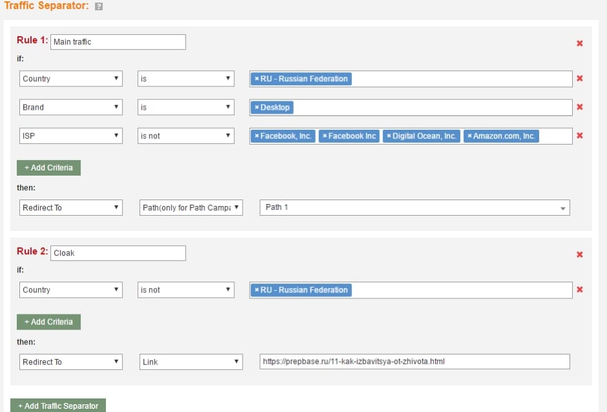Remove the Facebook, Inc. tag from ISP

(256, 136)
